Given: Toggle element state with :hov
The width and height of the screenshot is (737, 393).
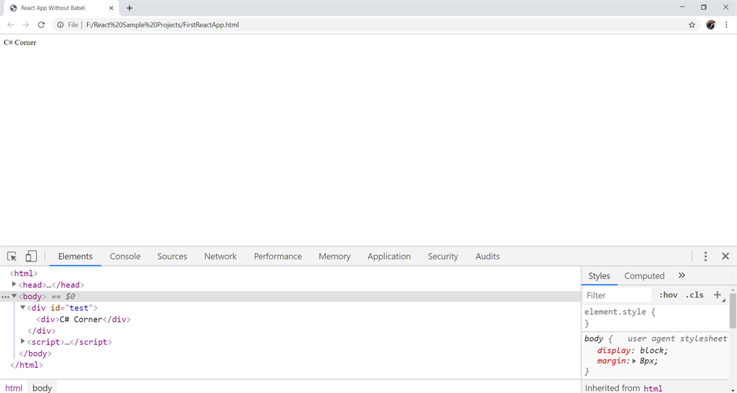Looking at the screenshot, I should 668,295.
